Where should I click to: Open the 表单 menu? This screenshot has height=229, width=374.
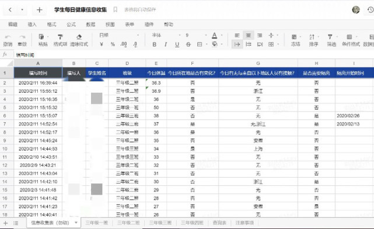coord(130,25)
